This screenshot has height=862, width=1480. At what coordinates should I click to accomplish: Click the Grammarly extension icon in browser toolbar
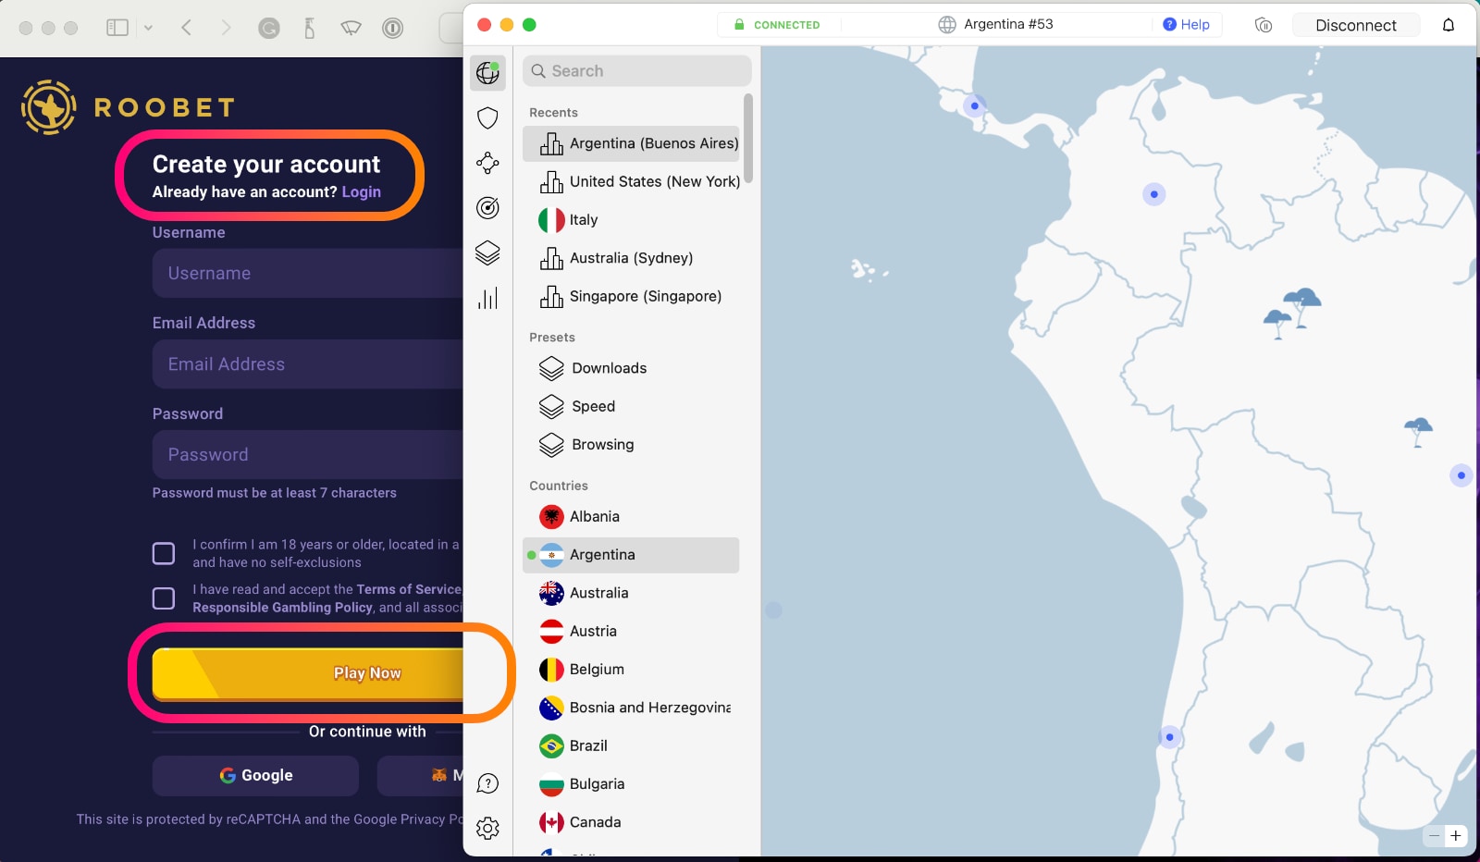(268, 29)
